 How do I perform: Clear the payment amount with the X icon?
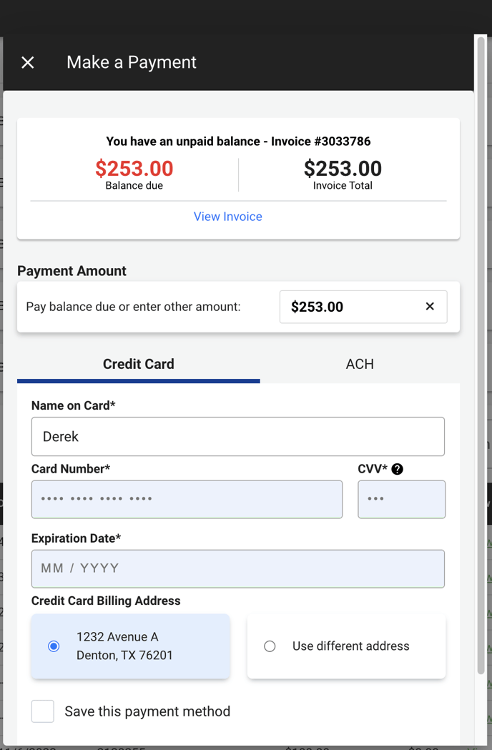click(430, 306)
